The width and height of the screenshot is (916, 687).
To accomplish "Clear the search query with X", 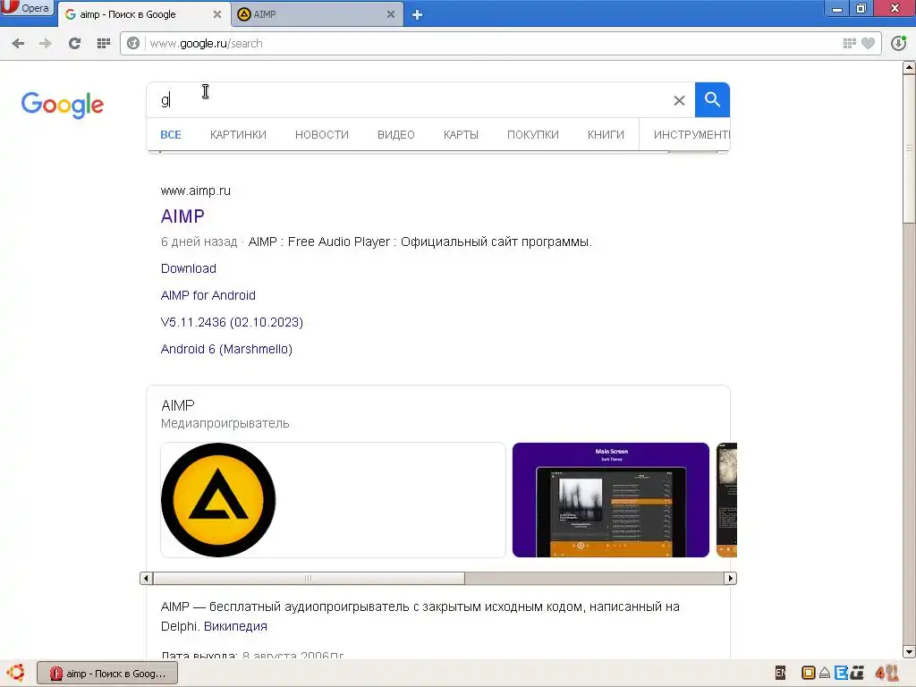I will [679, 100].
